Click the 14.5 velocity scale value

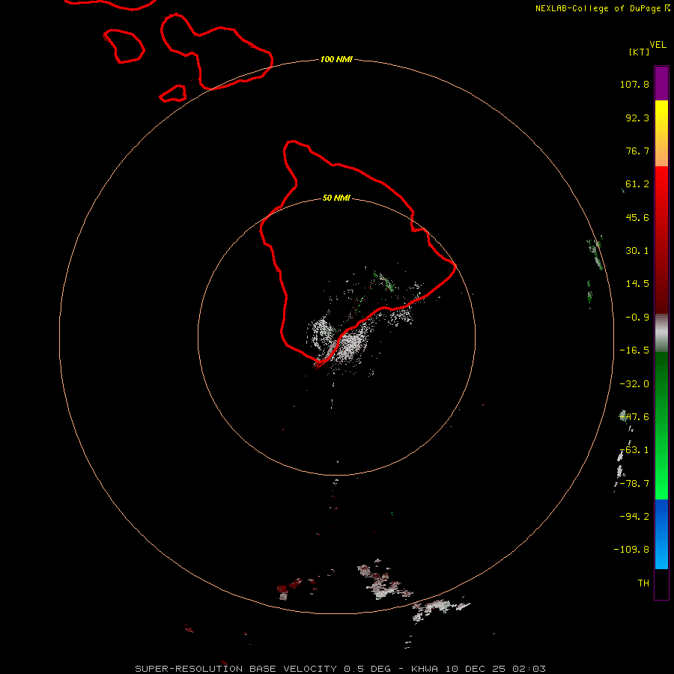pos(637,284)
